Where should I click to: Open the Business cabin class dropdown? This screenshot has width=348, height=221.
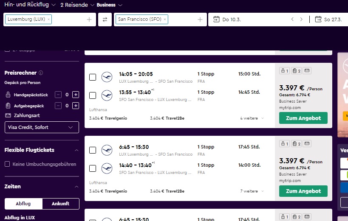pos(109,5)
